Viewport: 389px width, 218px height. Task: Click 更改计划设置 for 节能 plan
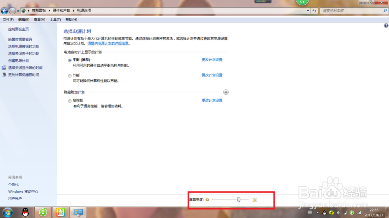(212, 75)
